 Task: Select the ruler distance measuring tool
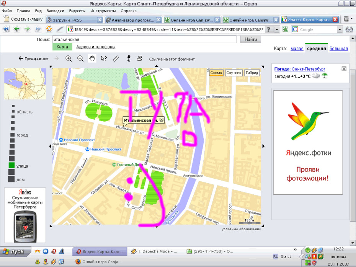[x=116, y=59]
